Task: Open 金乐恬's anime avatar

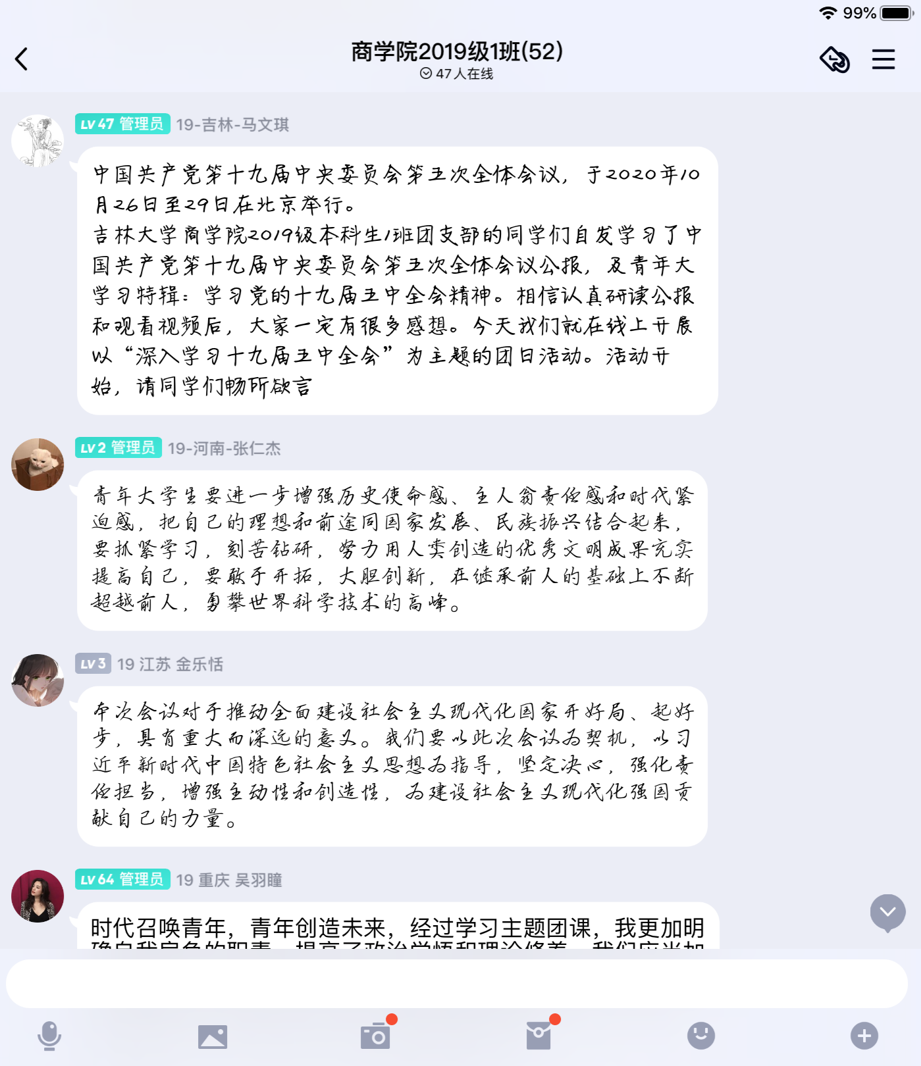Action: pyautogui.click(x=38, y=680)
